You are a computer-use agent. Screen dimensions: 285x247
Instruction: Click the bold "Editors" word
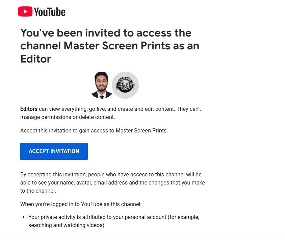pos(29,109)
